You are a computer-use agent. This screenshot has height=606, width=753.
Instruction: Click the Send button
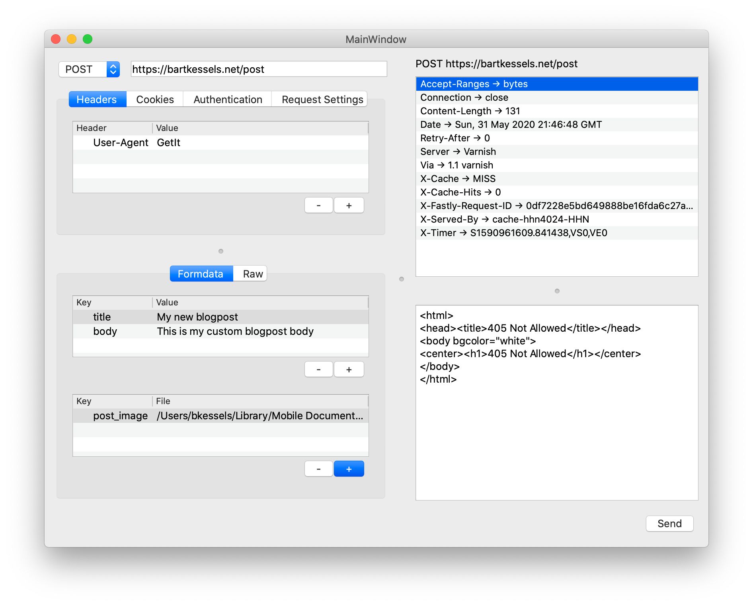pos(669,524)
